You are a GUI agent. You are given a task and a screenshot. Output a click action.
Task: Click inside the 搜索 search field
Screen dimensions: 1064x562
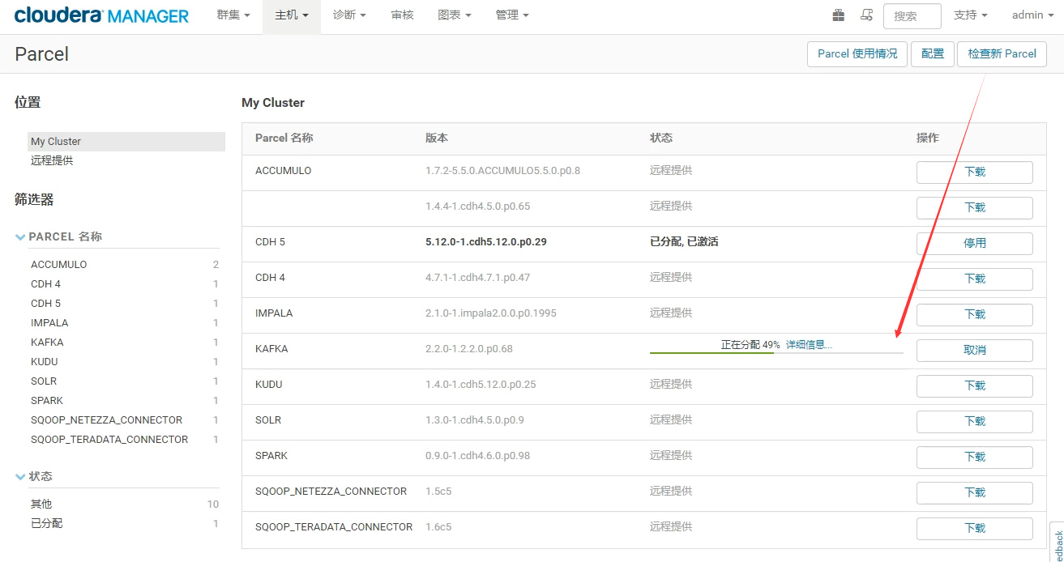pos(912,16)
